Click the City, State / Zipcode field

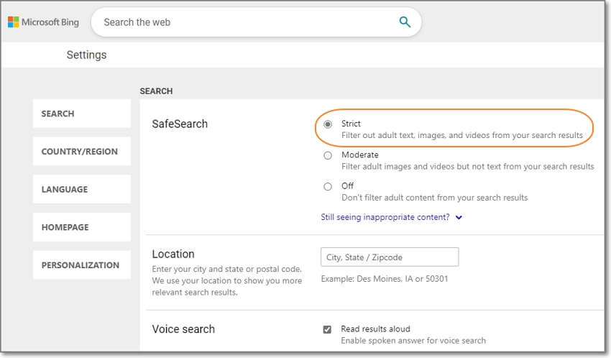(389, 257)
